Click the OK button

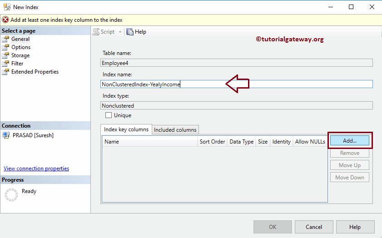(273, 227)
